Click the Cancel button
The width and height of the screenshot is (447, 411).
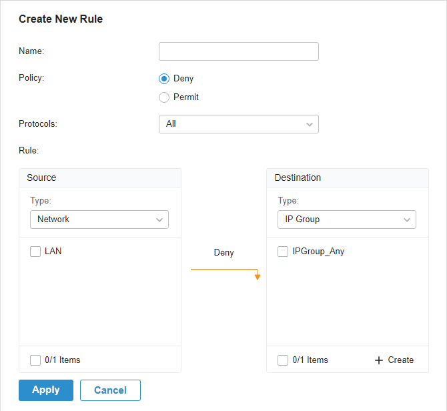point(110,390)
